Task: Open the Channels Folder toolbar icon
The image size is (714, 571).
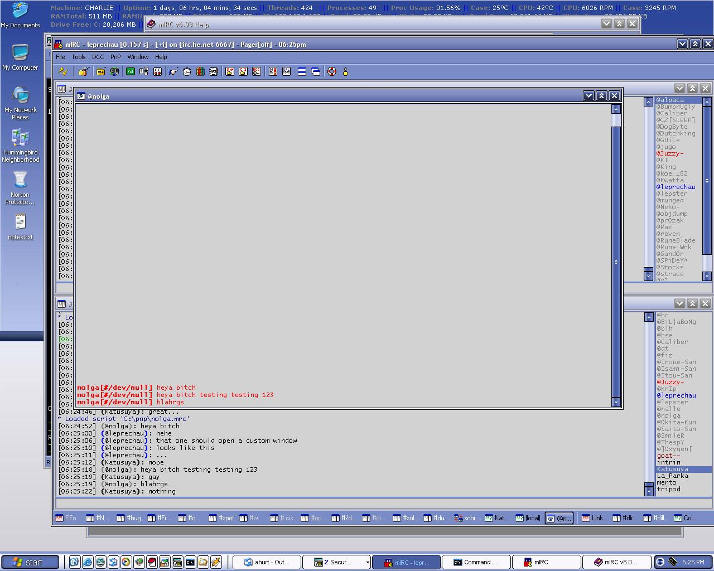Action: click(101, 71)
